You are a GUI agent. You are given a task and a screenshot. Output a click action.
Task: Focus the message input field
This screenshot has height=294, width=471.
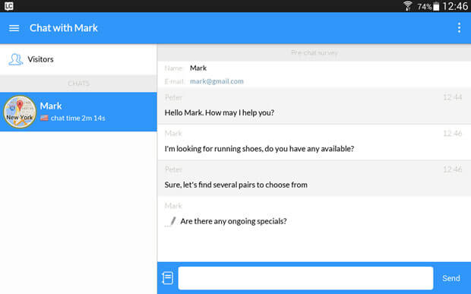[x=305, y=278]
